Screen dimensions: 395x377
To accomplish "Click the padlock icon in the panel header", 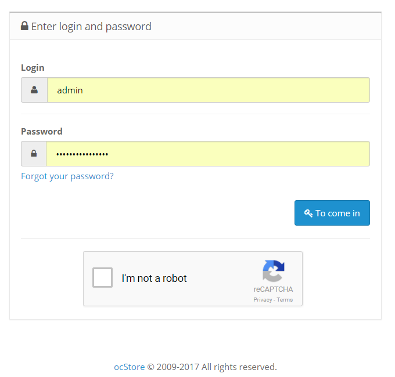I will (x=24, y=26).
